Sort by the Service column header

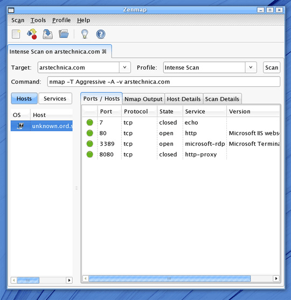pyautogui.click(x=205, y=111)
